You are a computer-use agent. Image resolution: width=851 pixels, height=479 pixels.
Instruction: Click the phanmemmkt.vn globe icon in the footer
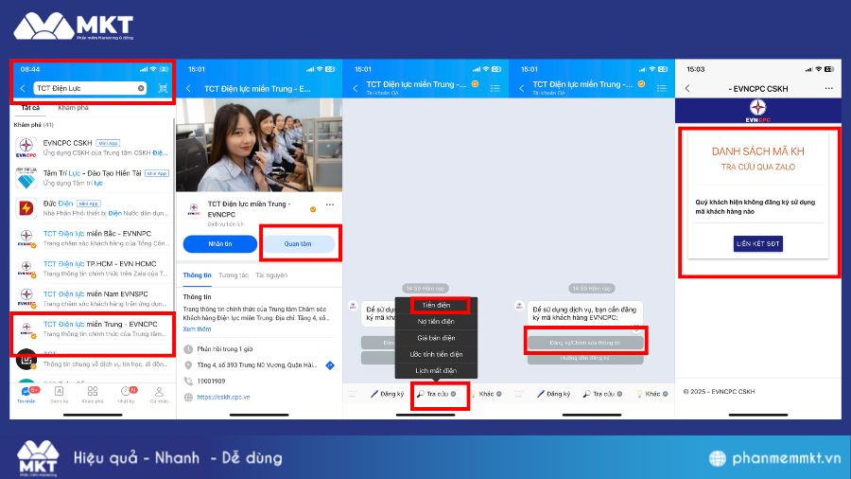(x=718, y=458)
